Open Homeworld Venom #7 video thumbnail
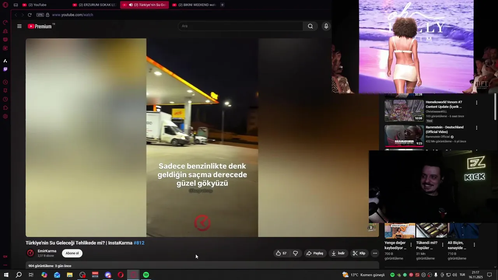The height and width of the screenshot is (280, 498). pyautogui.click(x=404, y=111)
